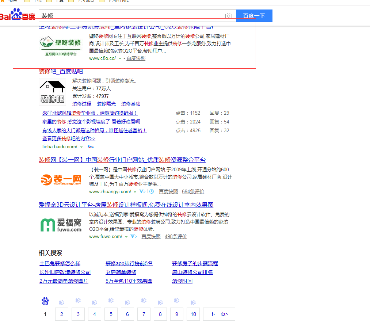Click 下一页> next page button
The width and height of the screenshot is (370, 328).
click(219, 314)
